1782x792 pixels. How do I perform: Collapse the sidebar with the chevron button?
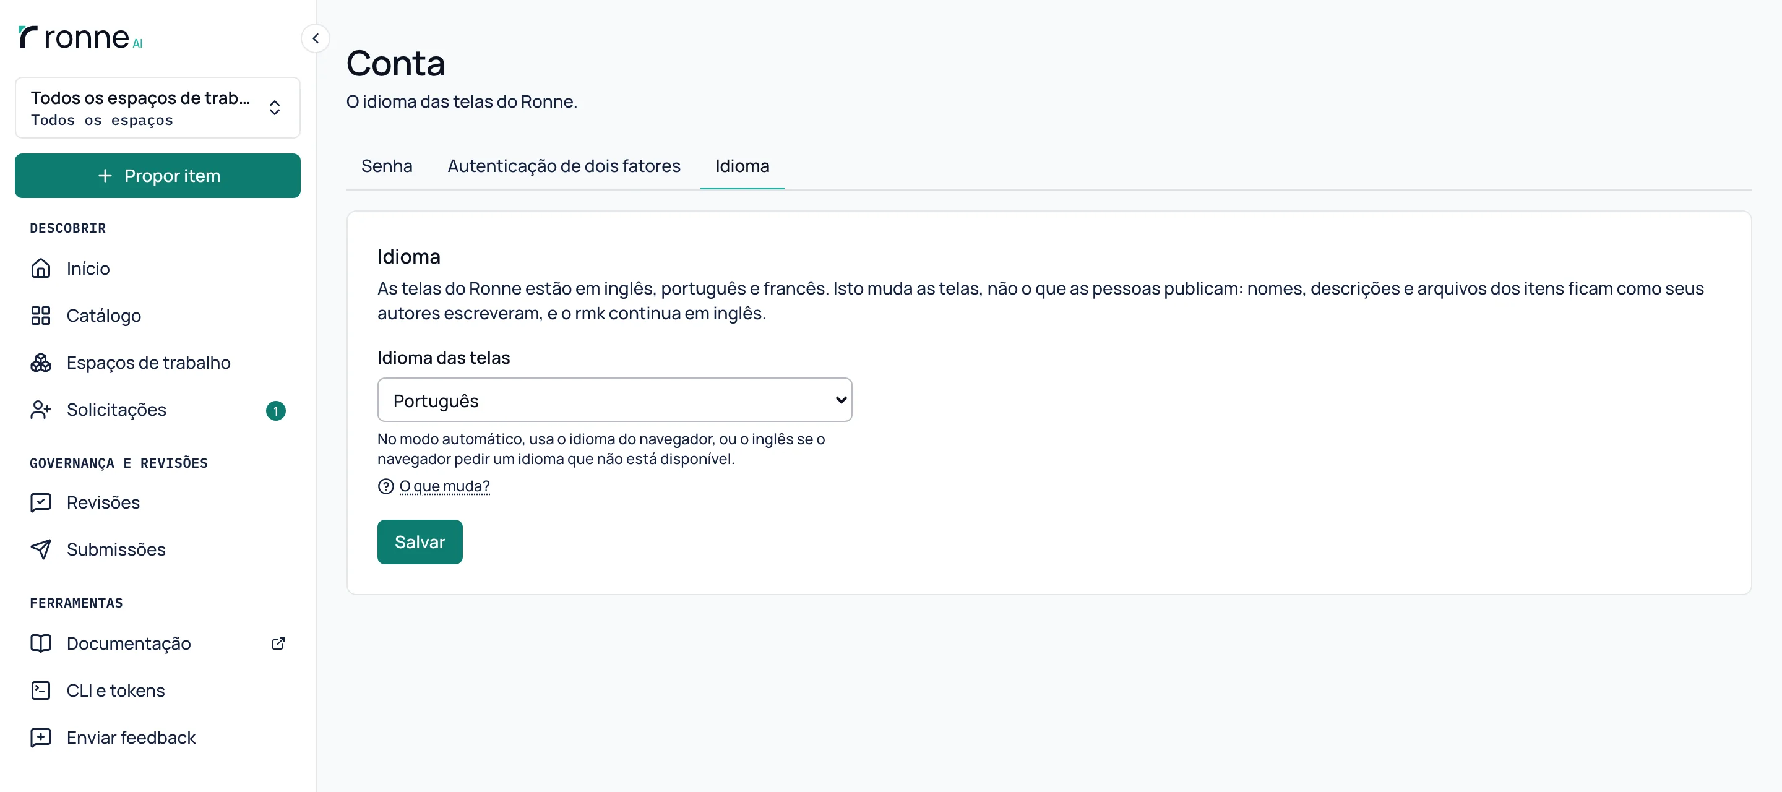pyautogui.click(x=316, y=38)
